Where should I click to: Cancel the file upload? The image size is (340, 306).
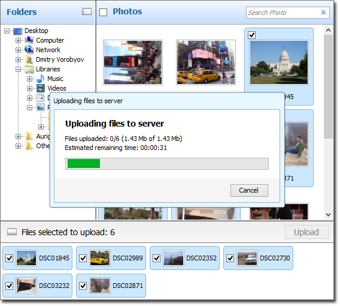point(249,190)
